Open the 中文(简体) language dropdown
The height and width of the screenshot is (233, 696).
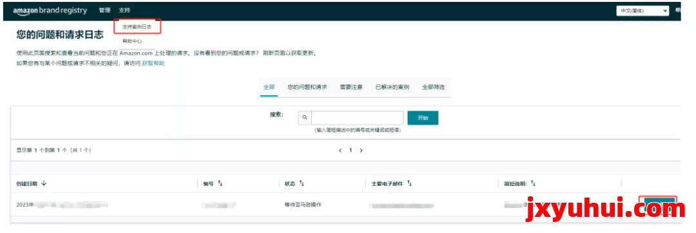[x=643, y=11]
